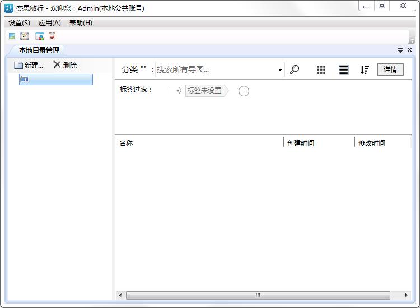Viewport: 420px width, 308px height.
Task: Open the search box dropdown arrow
Action: 280,70
